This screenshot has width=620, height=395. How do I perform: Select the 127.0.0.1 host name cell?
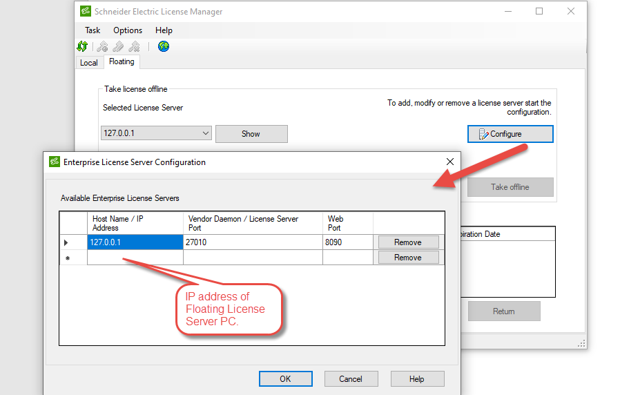pos(135,242)
